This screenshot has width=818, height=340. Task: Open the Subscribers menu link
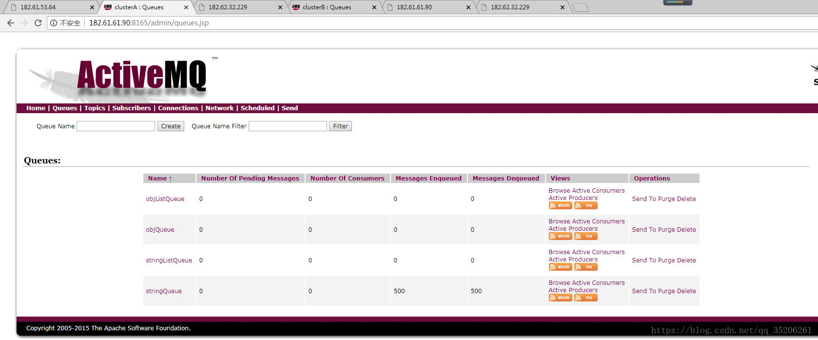132,108
